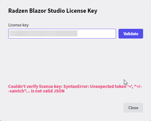This screenshot has height=121, width=151.
Task: Click the red error message text
Action: click(75, 89)
